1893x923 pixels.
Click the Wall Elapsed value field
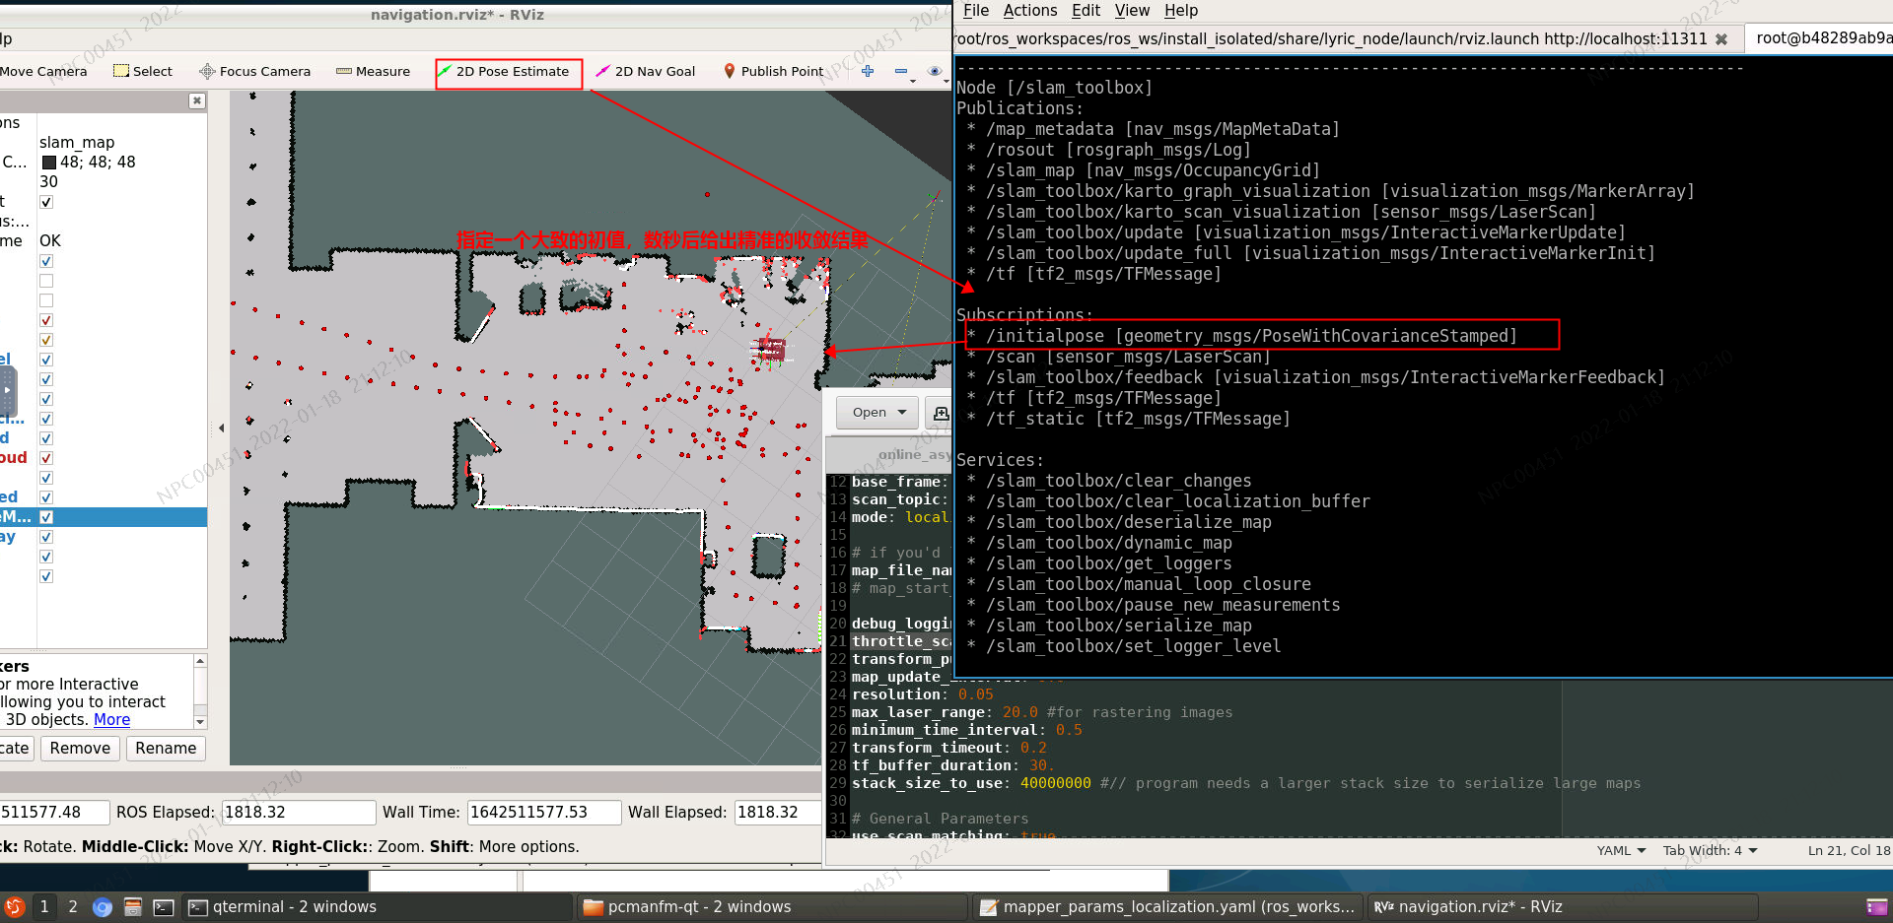point(778,813)
